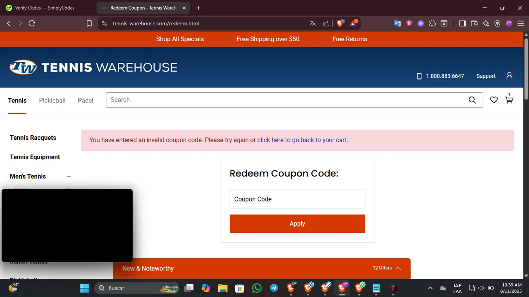Click link to go back to cart

302,140
